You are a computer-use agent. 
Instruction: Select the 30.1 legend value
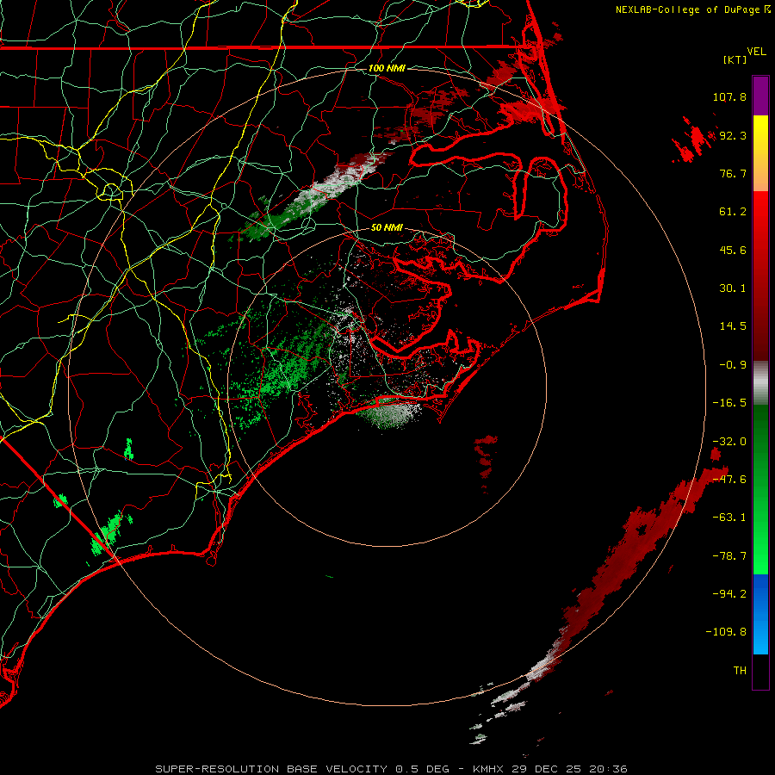pyautogui.click(x=733, y=288)
